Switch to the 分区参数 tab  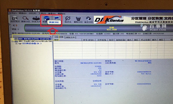[59, 37]
